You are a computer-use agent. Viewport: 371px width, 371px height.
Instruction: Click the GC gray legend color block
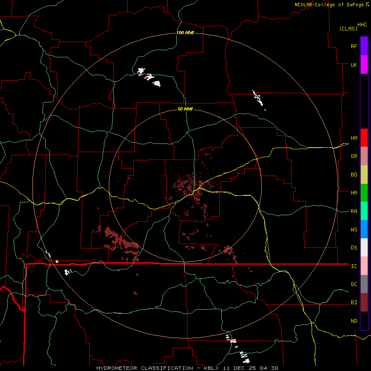click(x=364, y=284)
